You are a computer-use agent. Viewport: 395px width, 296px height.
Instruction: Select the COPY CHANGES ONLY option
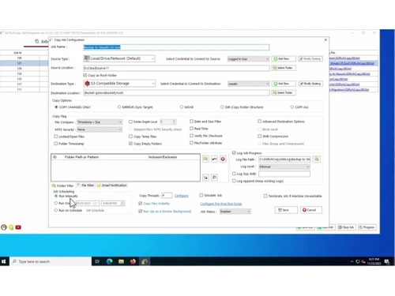[56, 107]
